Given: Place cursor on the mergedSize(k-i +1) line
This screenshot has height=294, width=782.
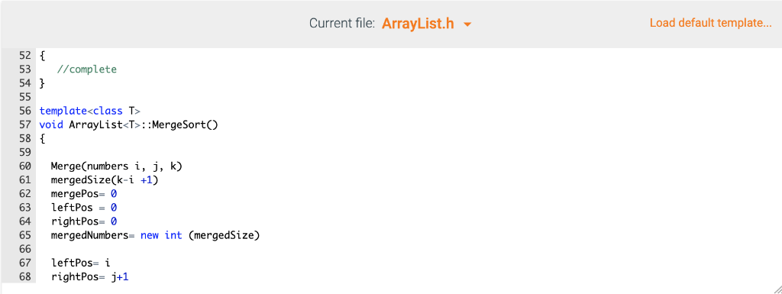Looking at the screenshot, I should pos(105,179).
